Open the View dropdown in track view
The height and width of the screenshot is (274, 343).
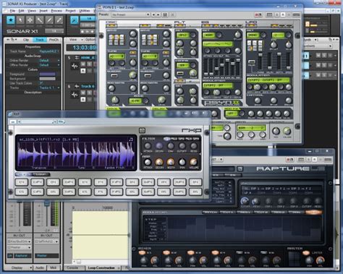click(x=76, y=39)
